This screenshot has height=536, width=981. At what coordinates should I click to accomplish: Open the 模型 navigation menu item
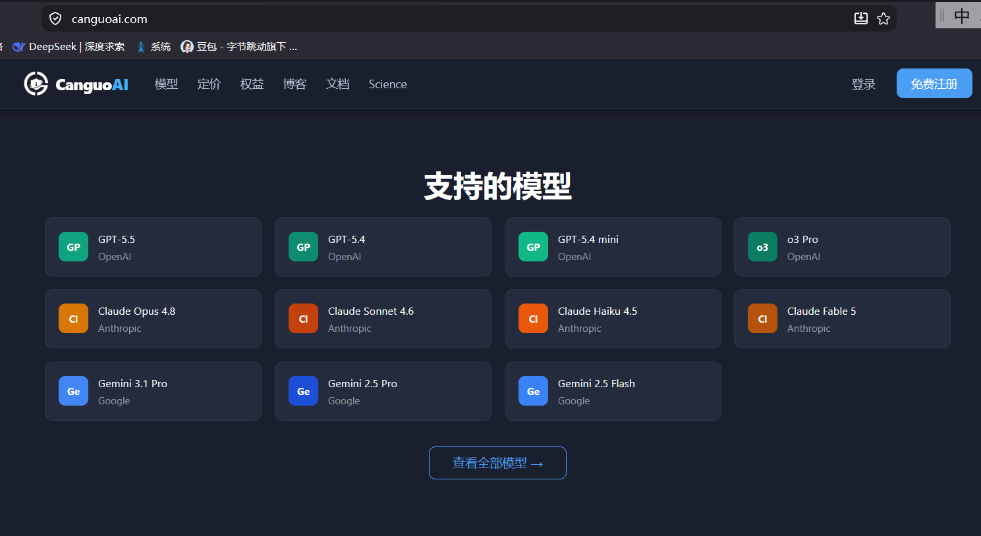(166, 84)
